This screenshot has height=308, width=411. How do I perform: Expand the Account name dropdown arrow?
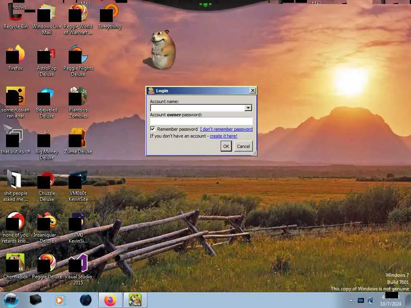248,108
